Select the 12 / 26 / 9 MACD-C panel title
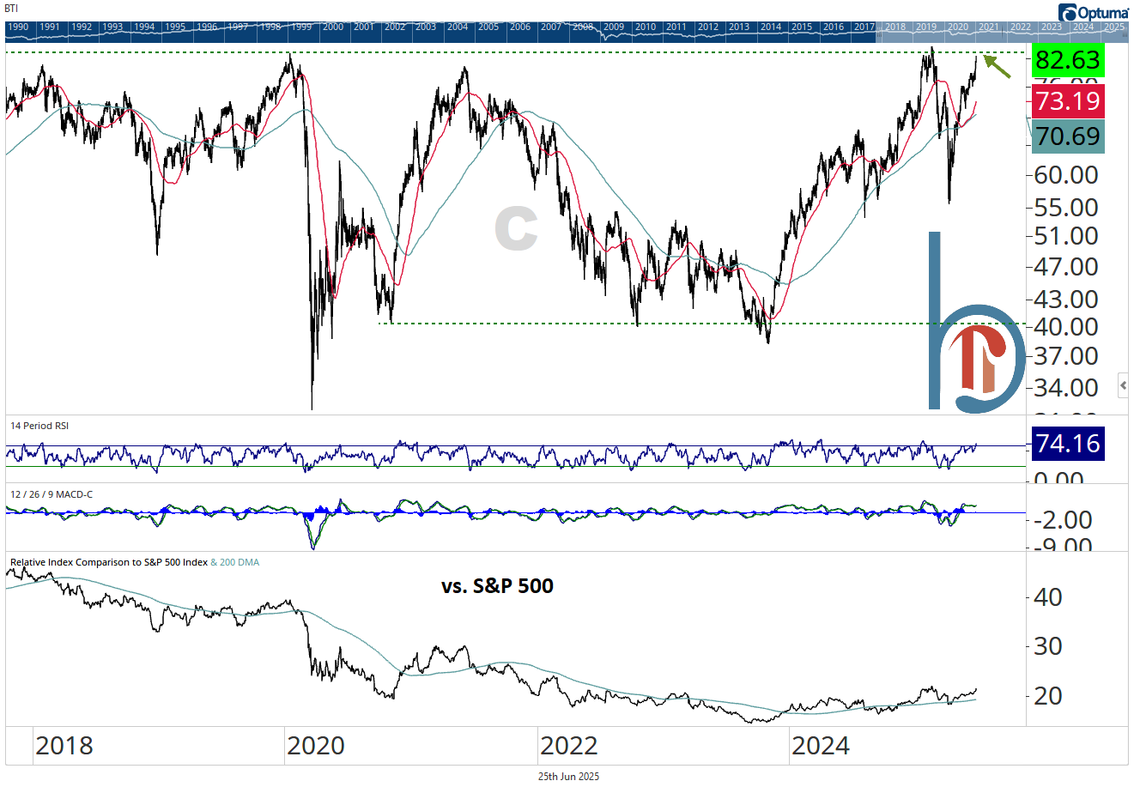 [52, 494]
